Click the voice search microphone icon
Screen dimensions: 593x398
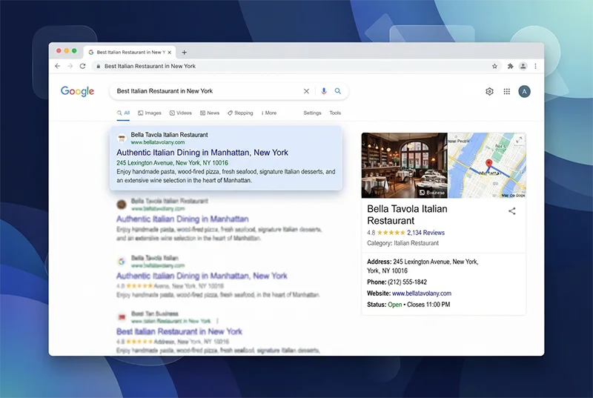tap(324, 91)
